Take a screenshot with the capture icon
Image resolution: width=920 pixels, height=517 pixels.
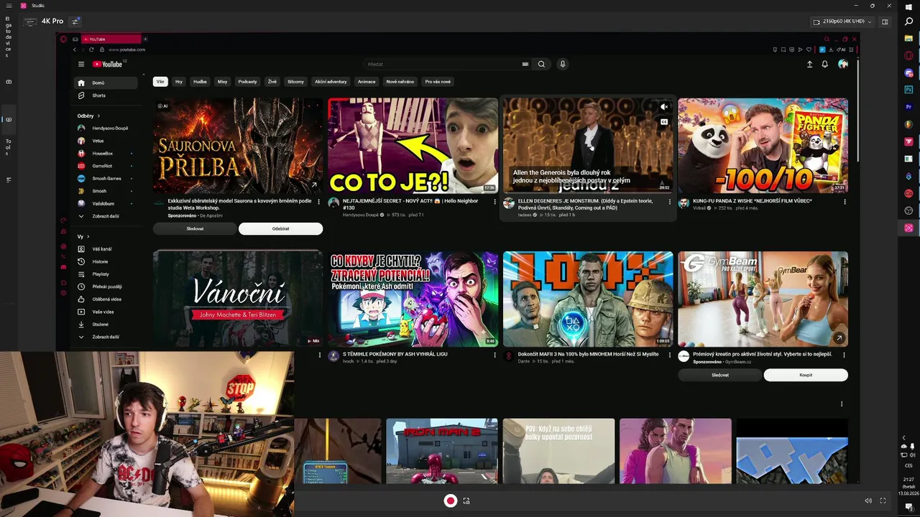pos(466,501)
